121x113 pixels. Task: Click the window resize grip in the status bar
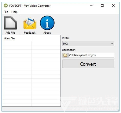pyautogui.click(x=118, y=110)
